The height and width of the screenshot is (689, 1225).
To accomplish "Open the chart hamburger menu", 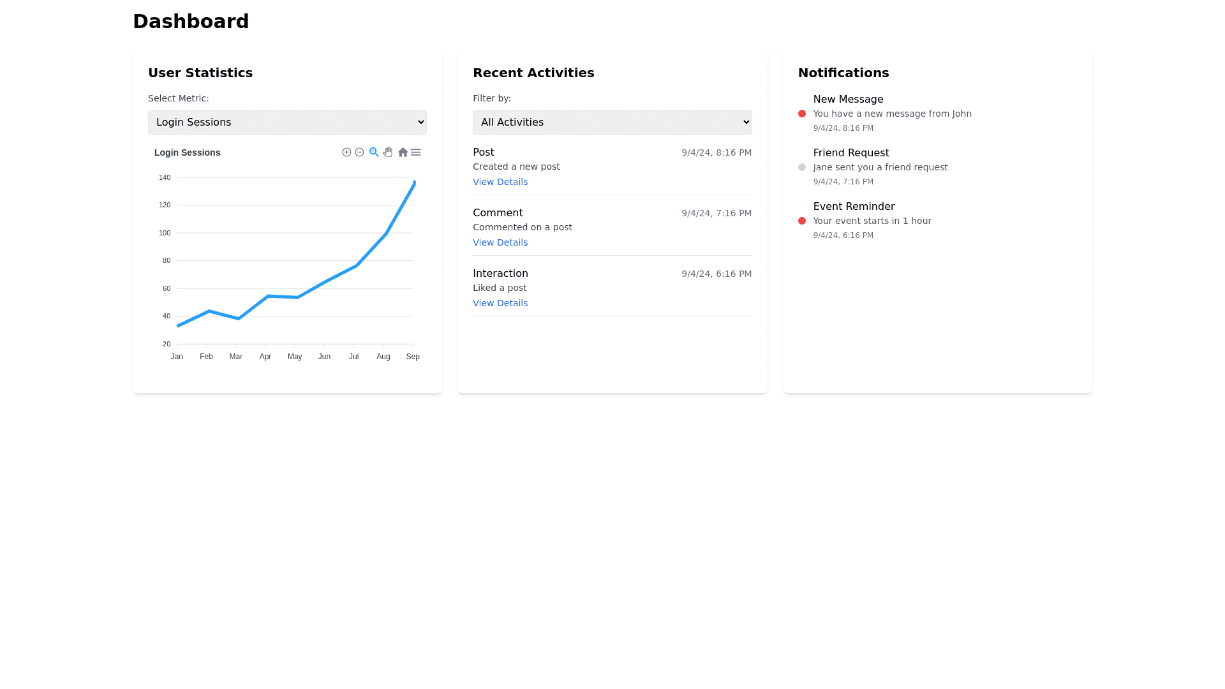I will pyautogui.click(x=416, y=152).
